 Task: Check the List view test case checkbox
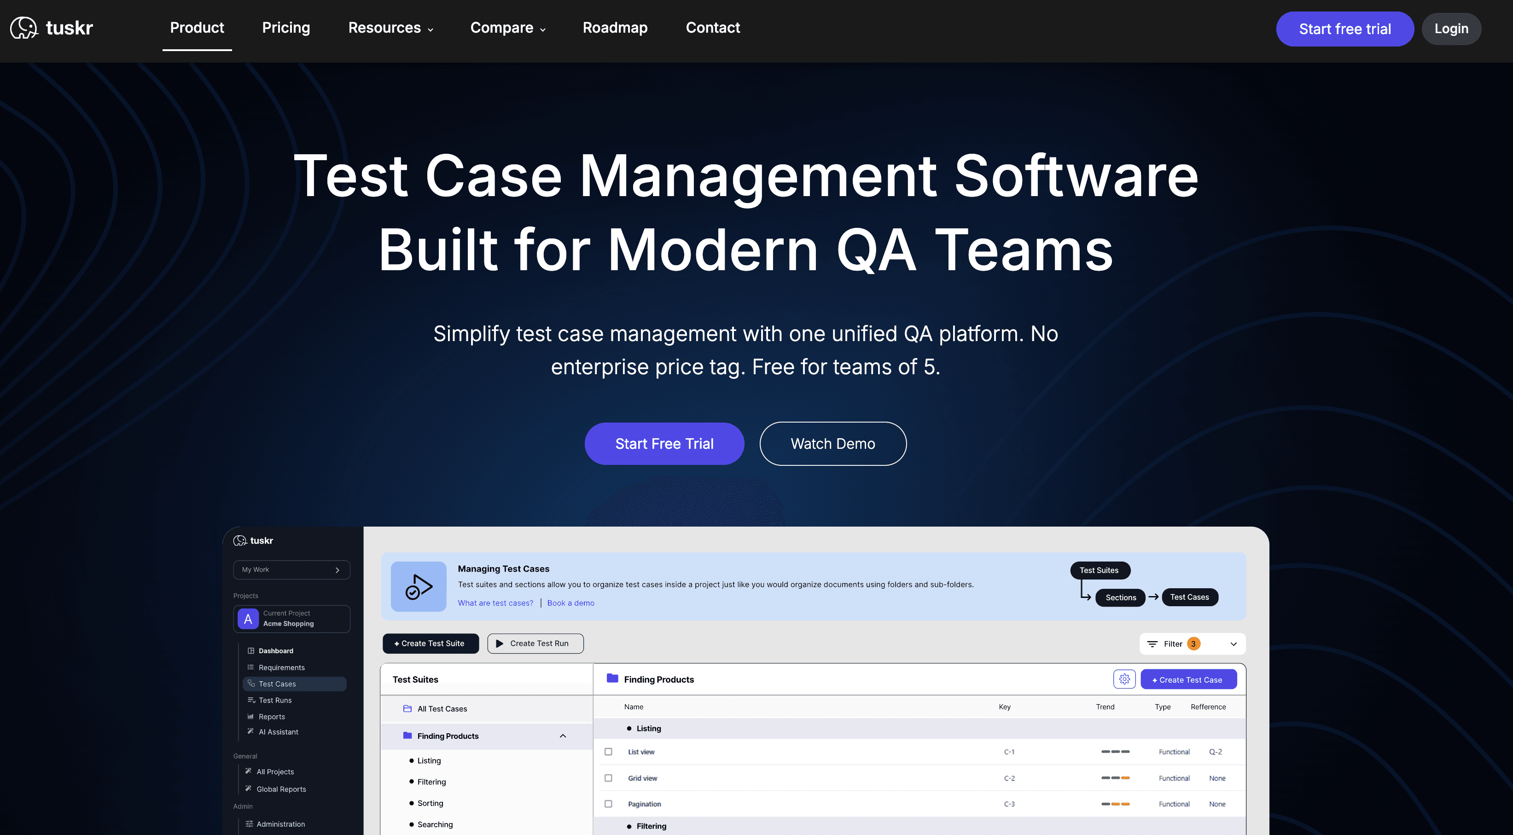pyautogui.click(x=609, y=752)
